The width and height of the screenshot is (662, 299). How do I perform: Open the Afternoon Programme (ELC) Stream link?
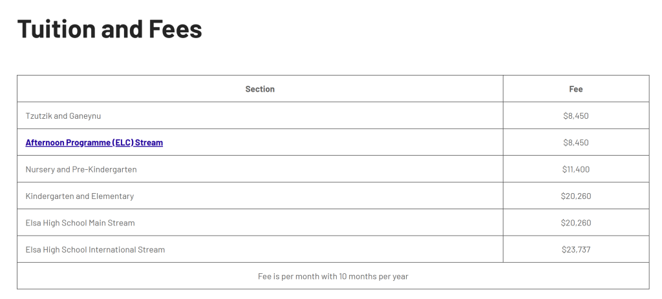94,143
